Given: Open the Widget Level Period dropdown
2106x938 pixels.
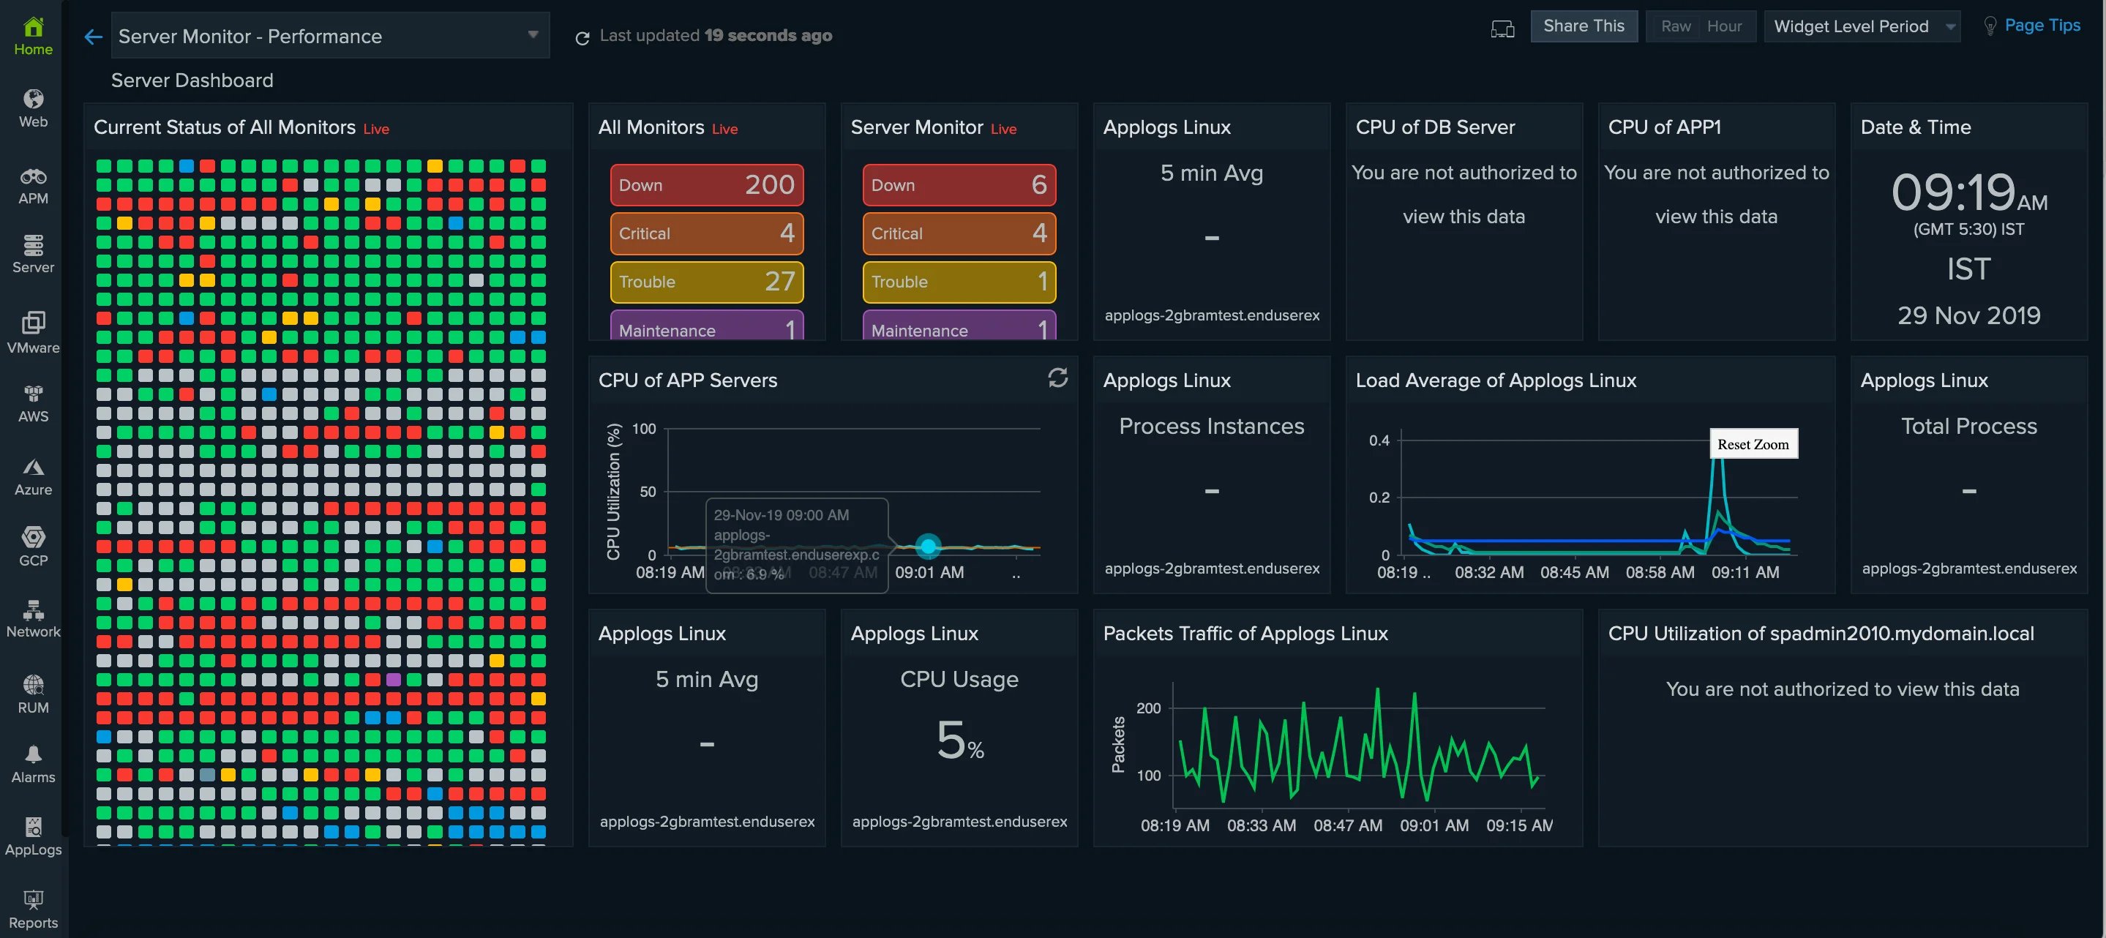Looking at the screenshot, I should [x=1862, y=26].
